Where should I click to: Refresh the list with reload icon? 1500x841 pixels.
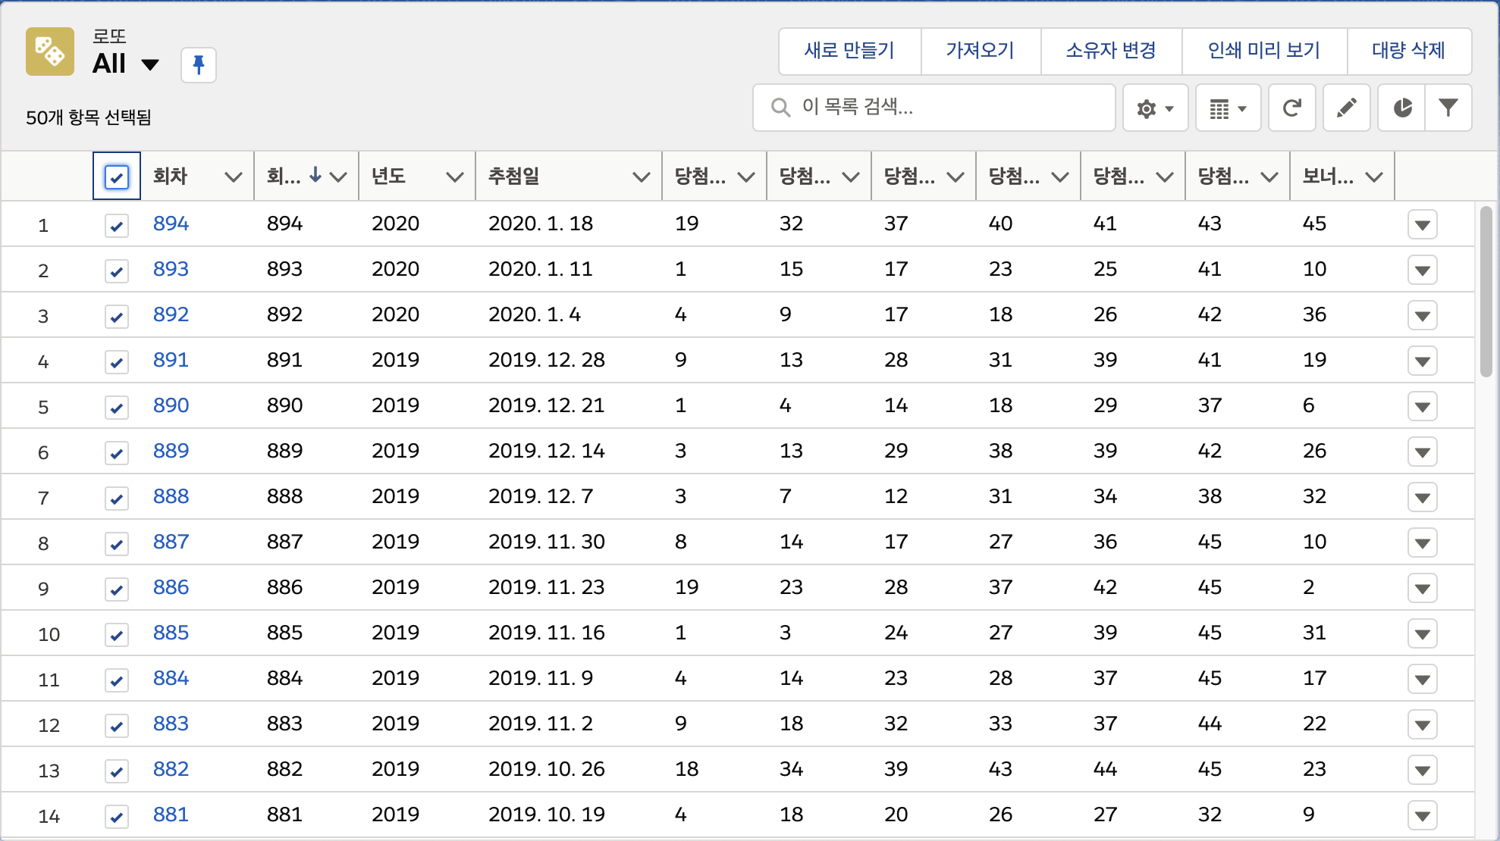coord(1291,108)
